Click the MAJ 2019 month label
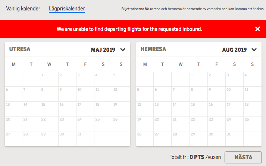Image resolution: width=266 pixels, height=166 pixels. point(103,50)
